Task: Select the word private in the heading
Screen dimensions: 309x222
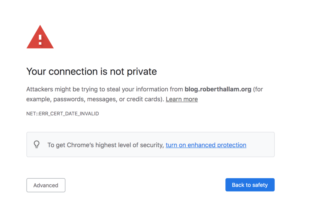Action: point(142,71)
